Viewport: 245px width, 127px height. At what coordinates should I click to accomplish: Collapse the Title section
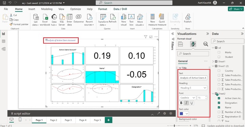180,68
